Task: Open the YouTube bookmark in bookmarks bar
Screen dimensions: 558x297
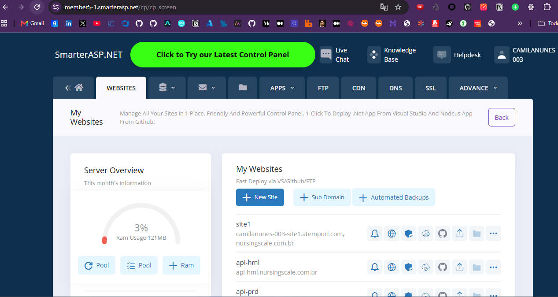Action: (97, 23)
